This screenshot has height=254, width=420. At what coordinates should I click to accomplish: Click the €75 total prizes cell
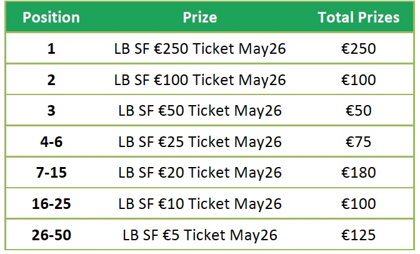[358, 142]
